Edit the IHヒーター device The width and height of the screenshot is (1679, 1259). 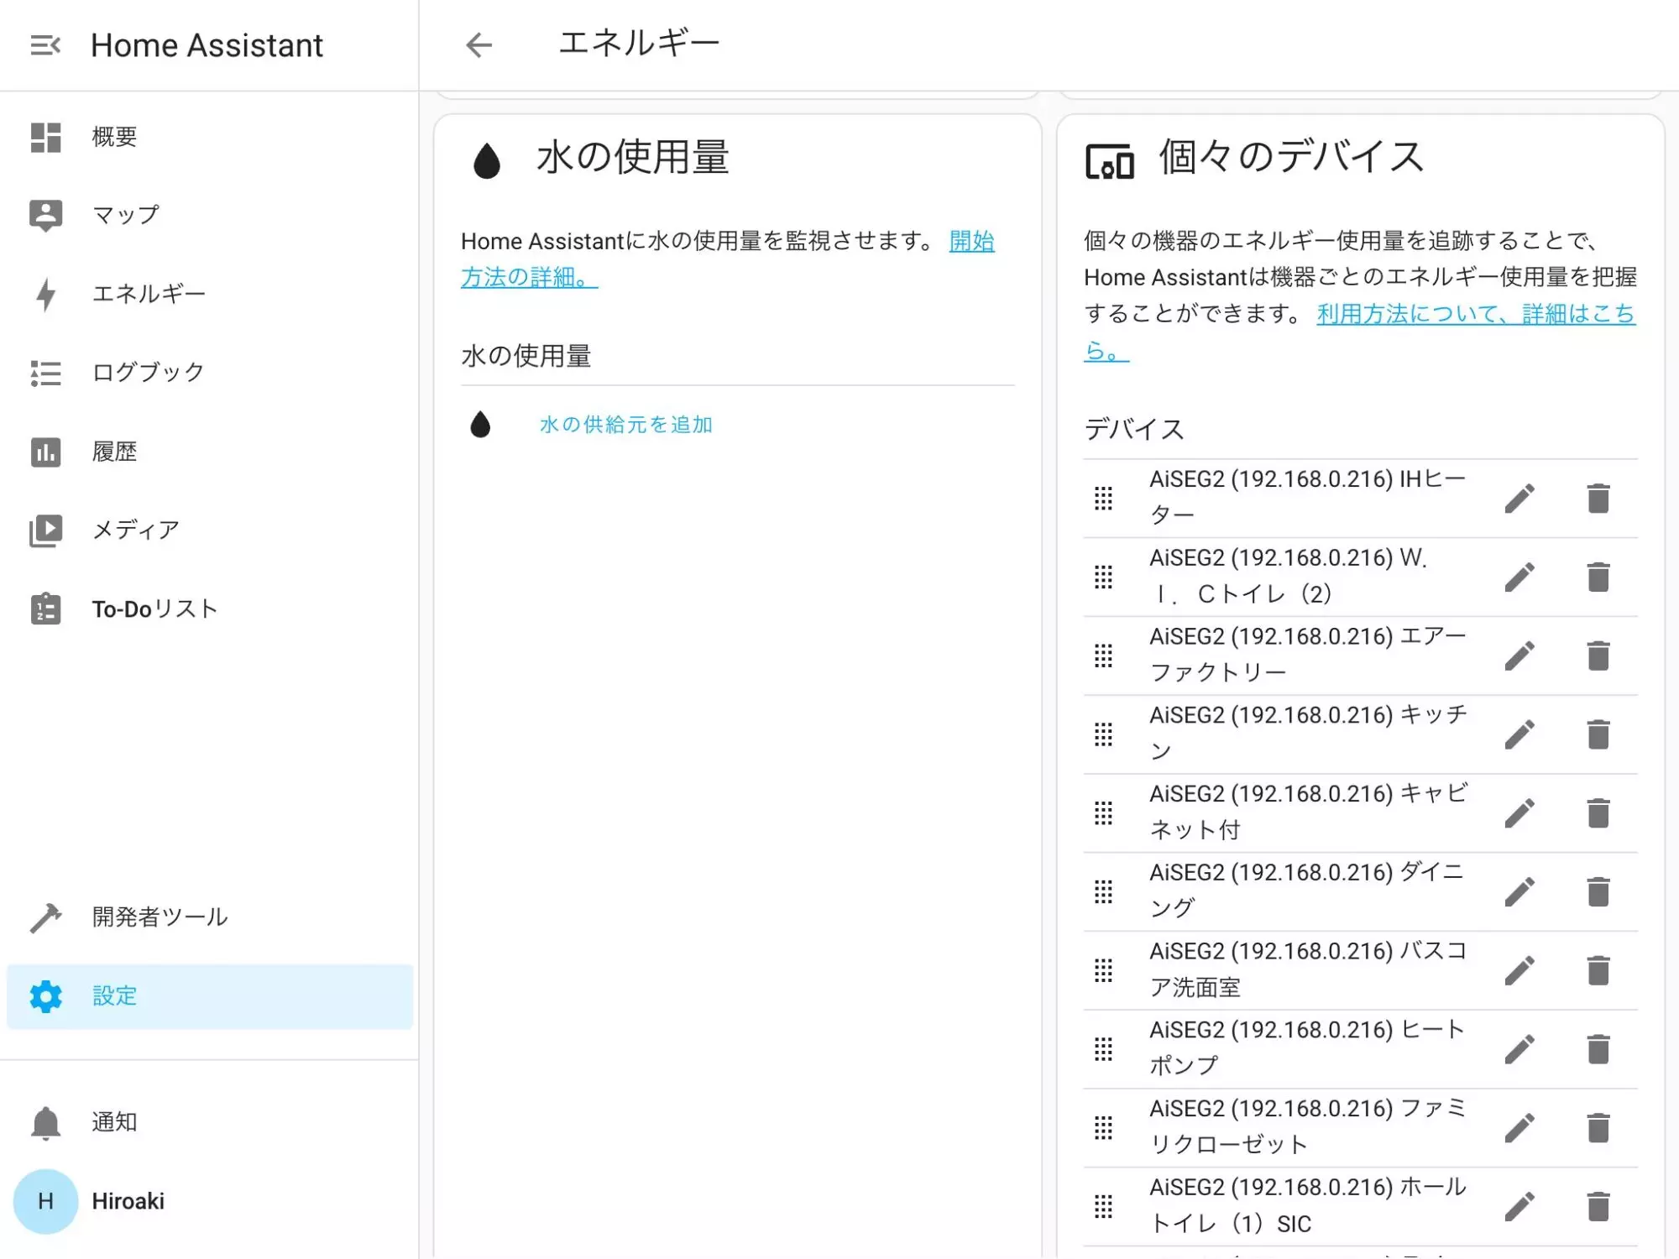coord(1519,498)
